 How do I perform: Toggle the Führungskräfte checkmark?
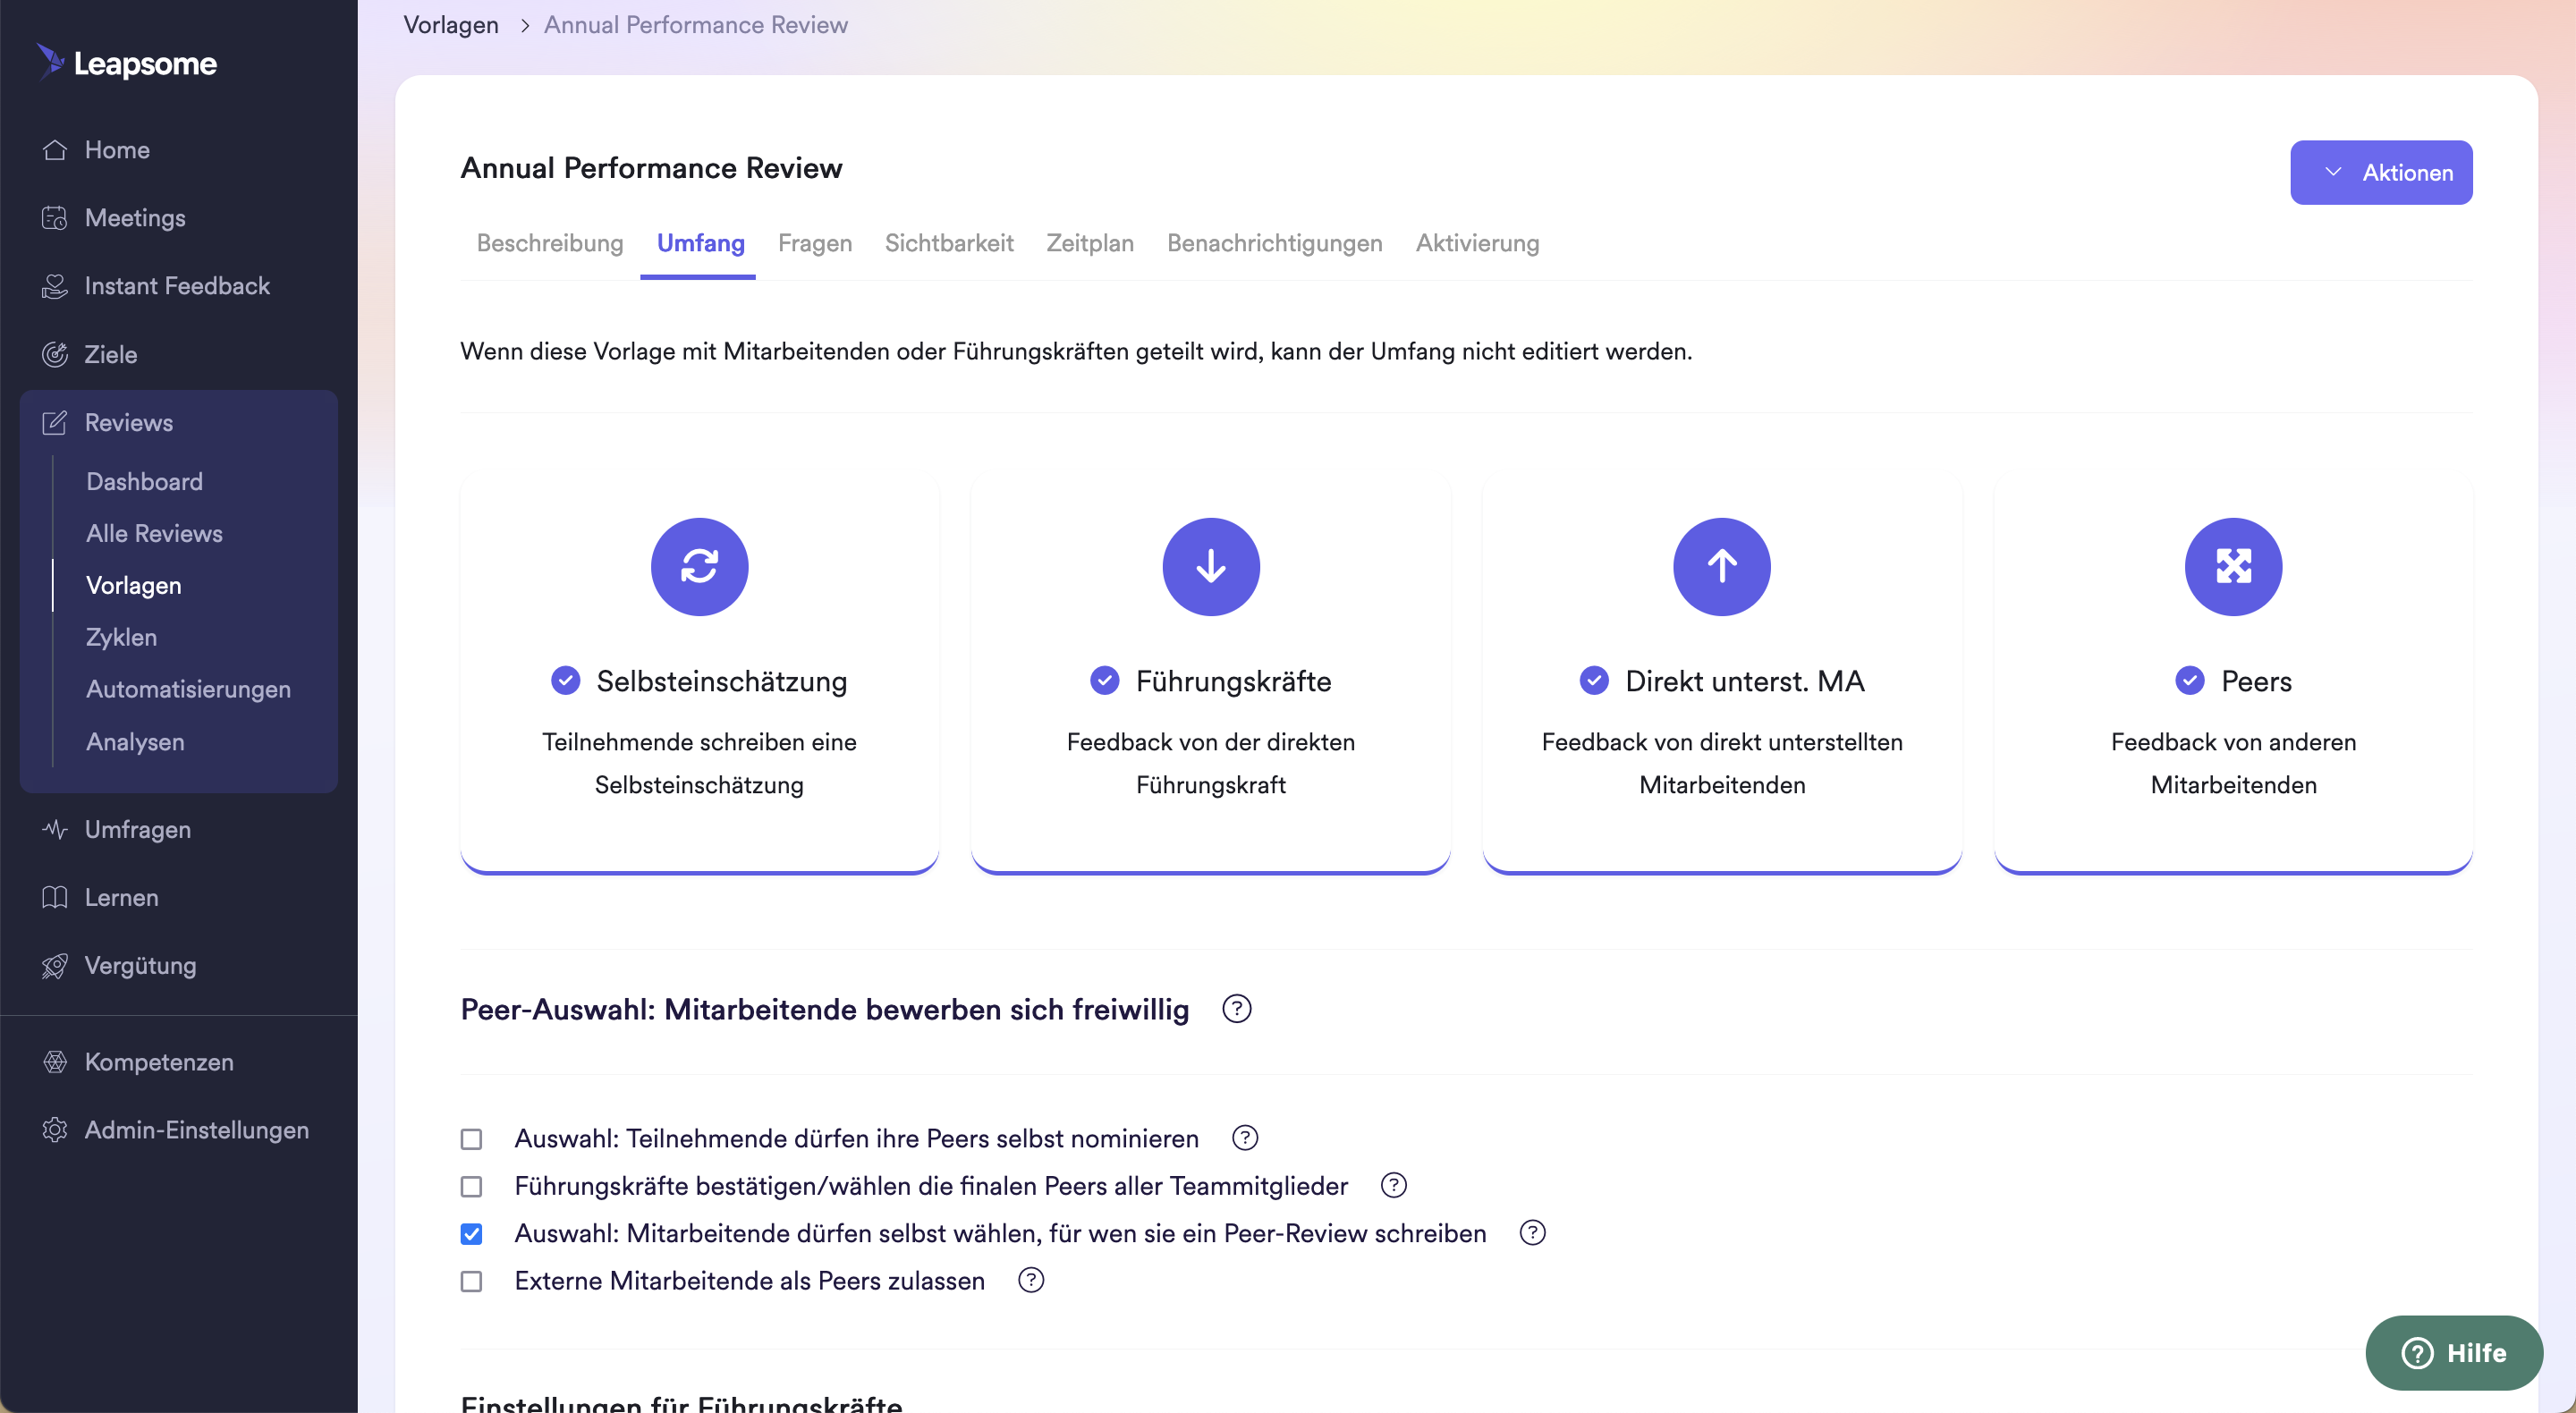pos(1105,681)
